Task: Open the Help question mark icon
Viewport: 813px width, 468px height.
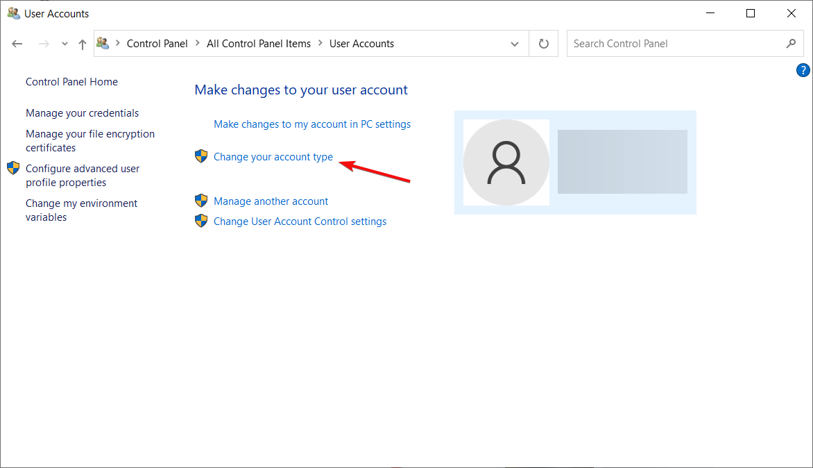Action: tap(803, 70)
